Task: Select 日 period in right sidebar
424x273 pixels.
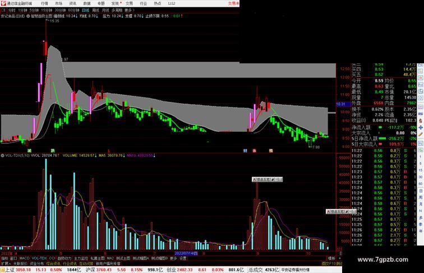Action: point(421,191)
